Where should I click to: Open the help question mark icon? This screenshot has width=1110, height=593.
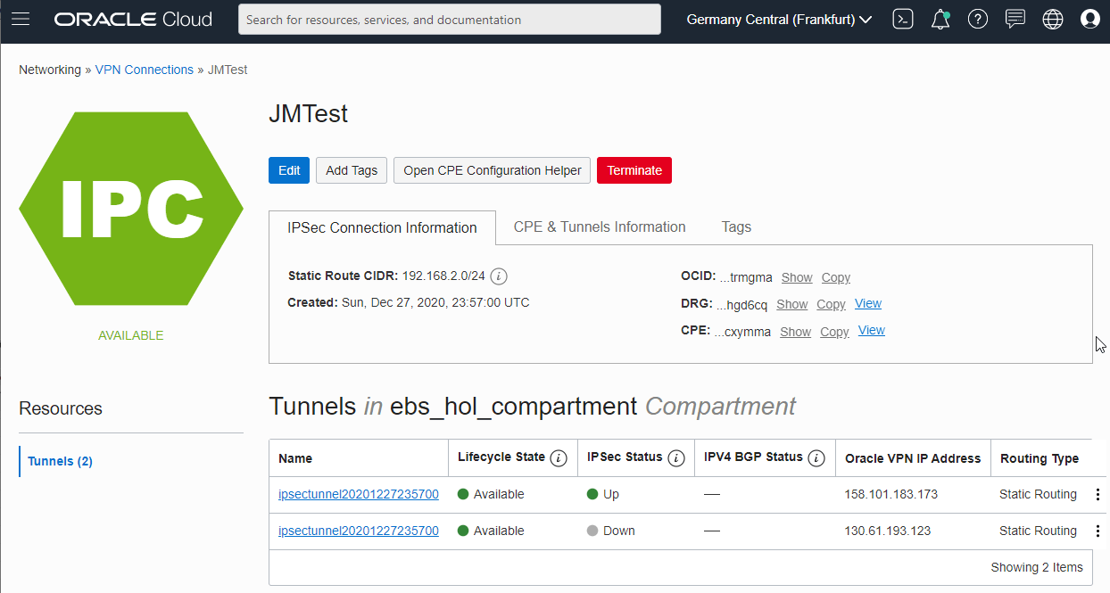tap(978, 19)
